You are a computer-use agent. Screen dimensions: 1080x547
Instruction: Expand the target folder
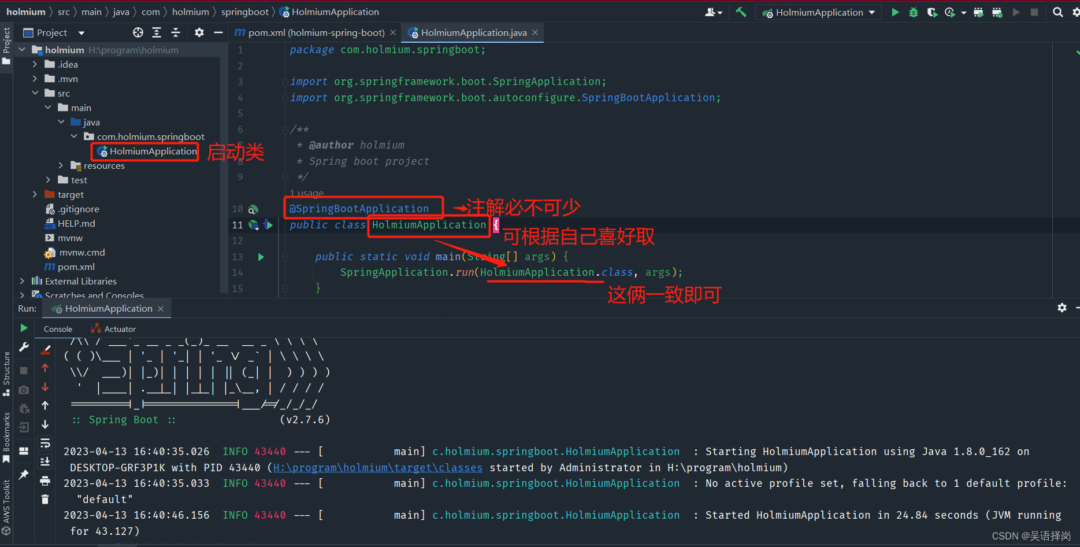tap(35, 194)
